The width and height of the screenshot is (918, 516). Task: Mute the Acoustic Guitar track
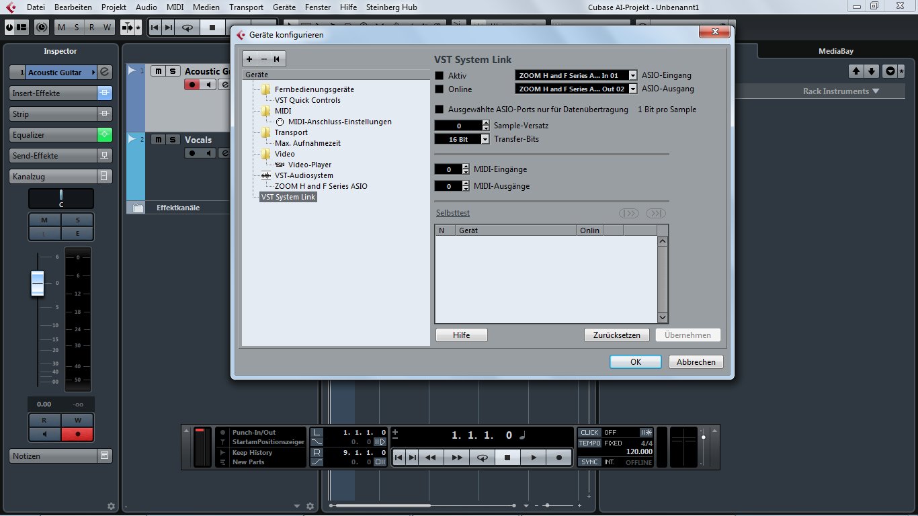[157, 71]
